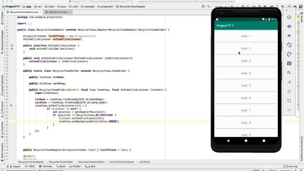
Task: Tap Card - 2 in the emulator
Action: pyautogui.click(x=246, y=48)
